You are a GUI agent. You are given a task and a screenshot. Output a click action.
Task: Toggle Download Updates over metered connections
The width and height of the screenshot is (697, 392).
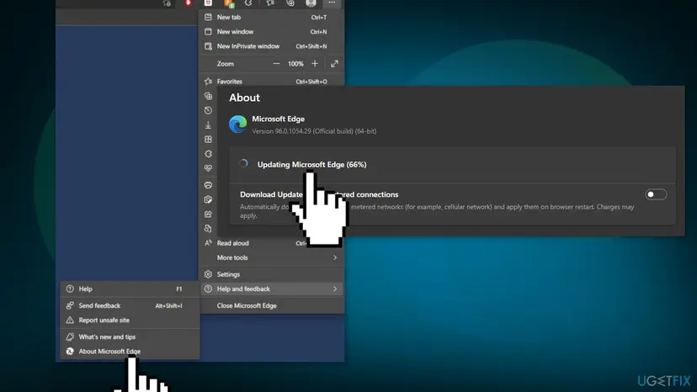[656, 194]
